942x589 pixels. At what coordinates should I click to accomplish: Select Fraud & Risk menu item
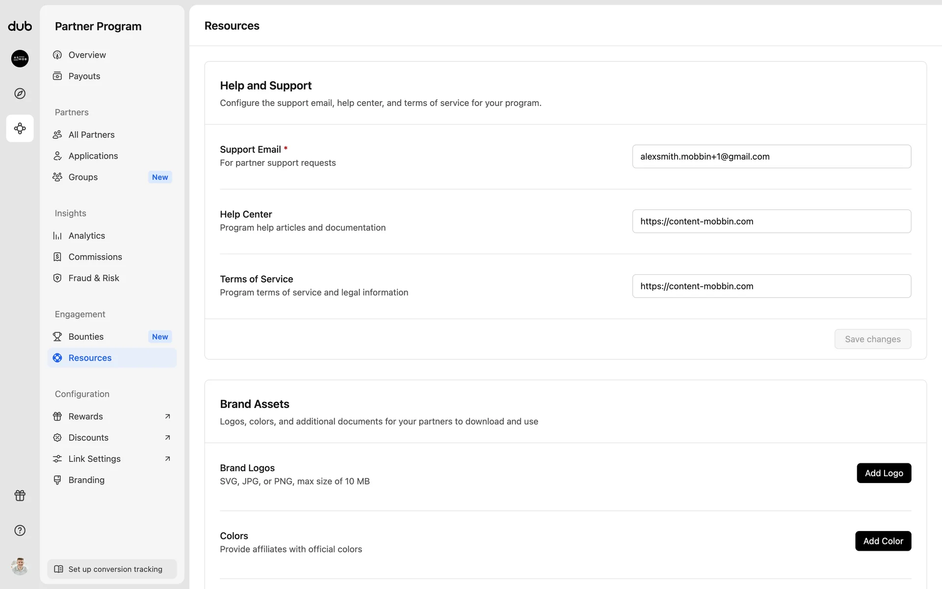[x=94, y=278]
